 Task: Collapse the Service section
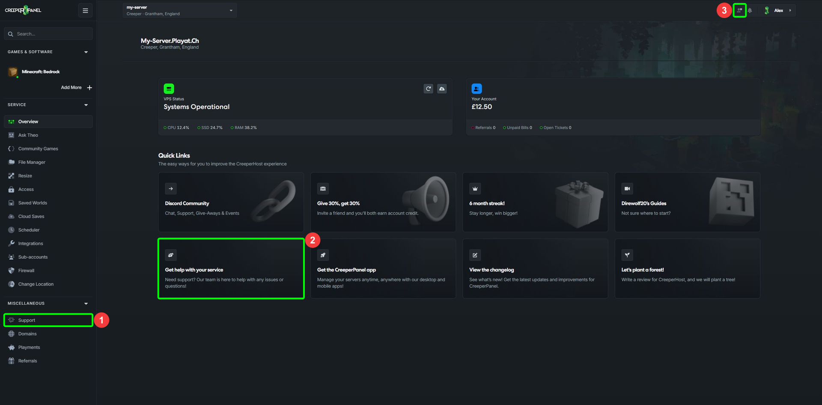coord(86,105)
